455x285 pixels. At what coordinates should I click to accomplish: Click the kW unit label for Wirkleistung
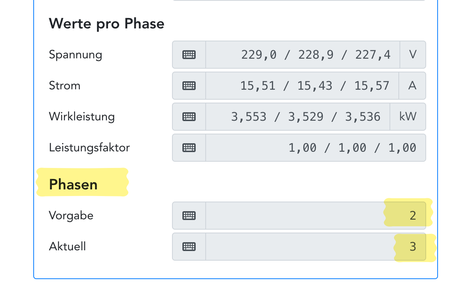(408, 117)
